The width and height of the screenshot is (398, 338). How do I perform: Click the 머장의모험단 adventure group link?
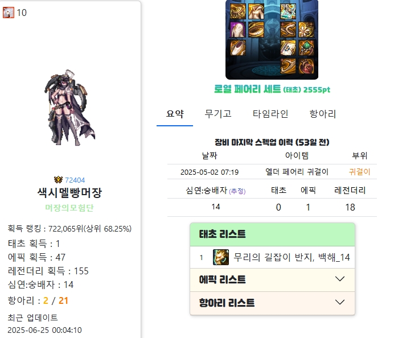[x=69, y=208]
